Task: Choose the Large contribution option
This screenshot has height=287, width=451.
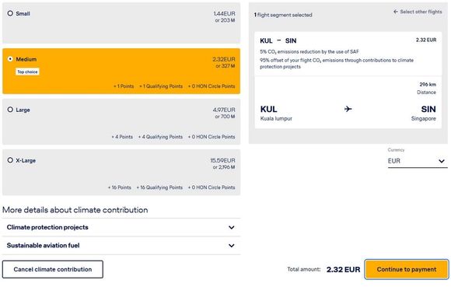Action: [x=10, y=110]
